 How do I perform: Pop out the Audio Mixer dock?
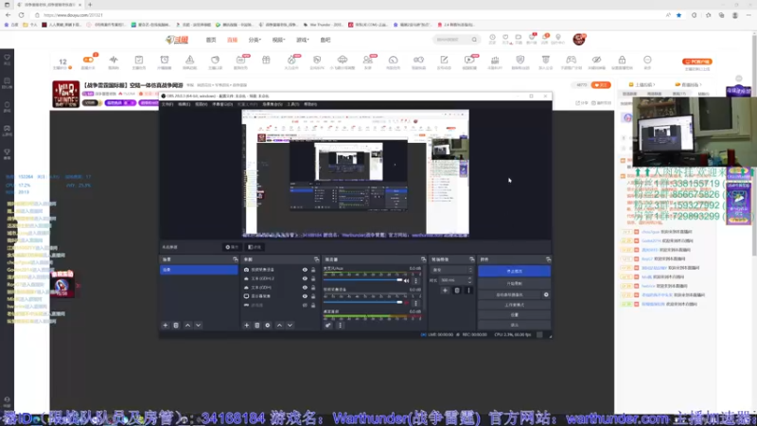coord(423,259)
